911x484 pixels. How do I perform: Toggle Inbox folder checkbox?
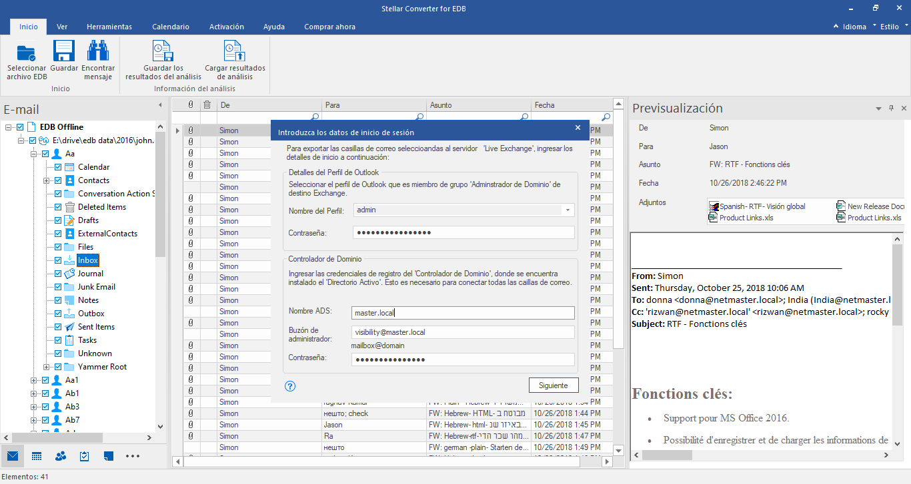[x=58, y=260]
